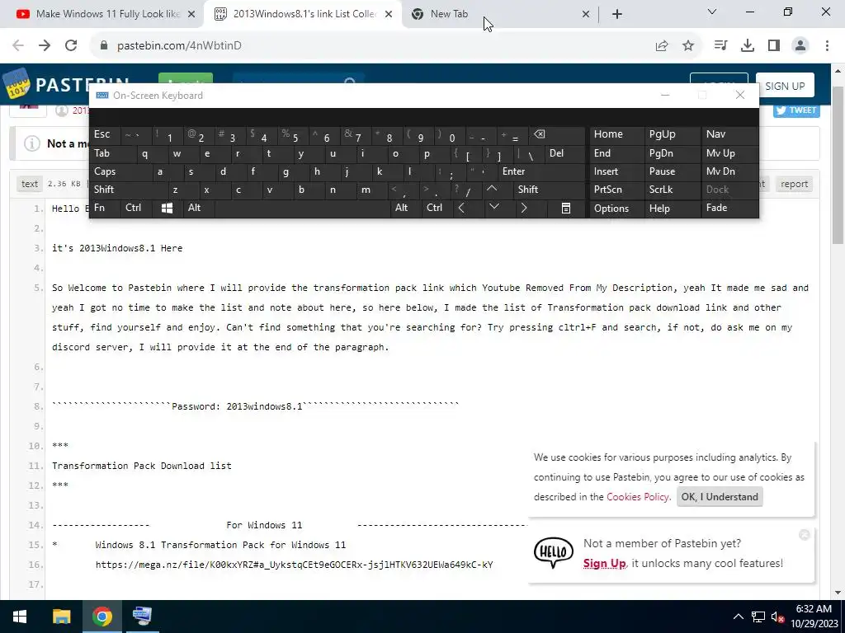845x633 pixels.
Task: Toggle the left Alt key
Action: click(199, 208)
